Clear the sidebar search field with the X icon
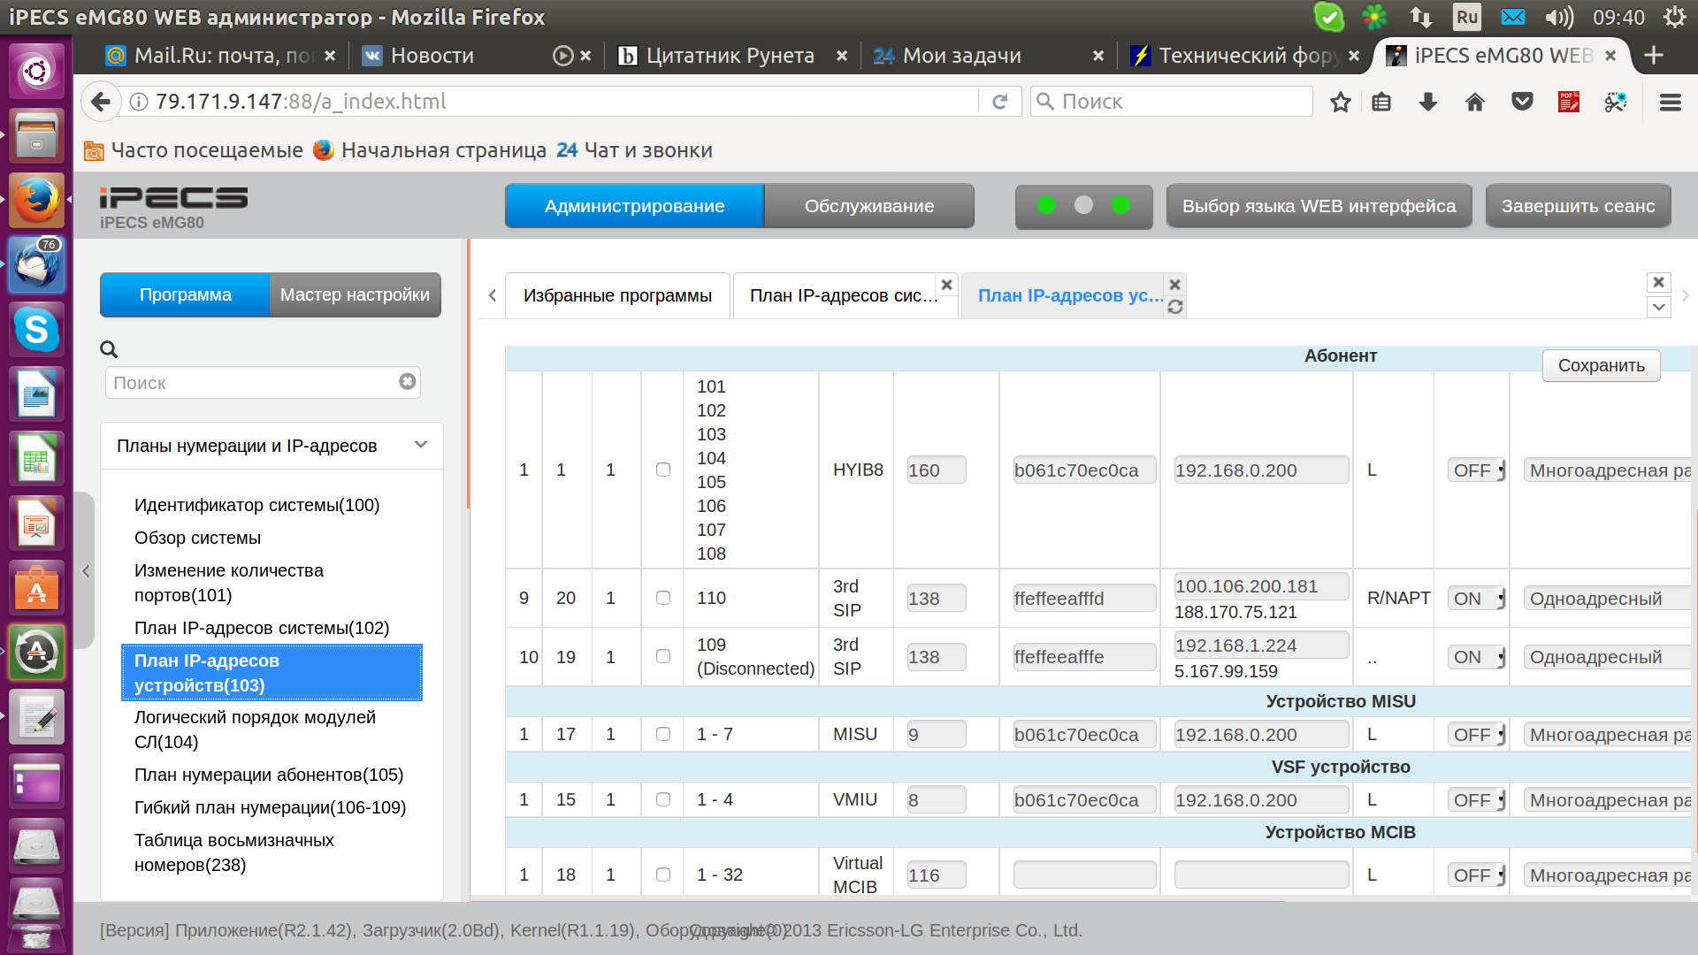This screenshot has width=1698, height=955. coord(407,382)
